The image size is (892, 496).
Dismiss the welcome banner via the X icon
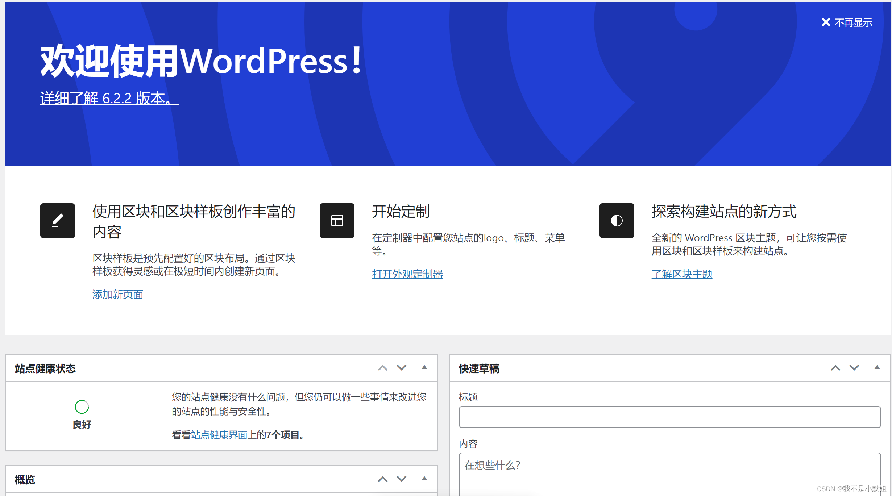click(826, 22)
